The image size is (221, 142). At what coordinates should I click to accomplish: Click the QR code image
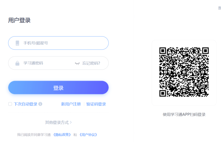184,72
